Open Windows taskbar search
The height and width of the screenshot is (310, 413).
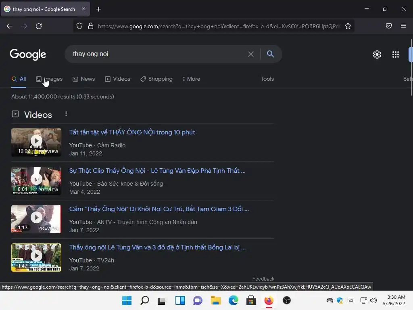coord(145,300)
